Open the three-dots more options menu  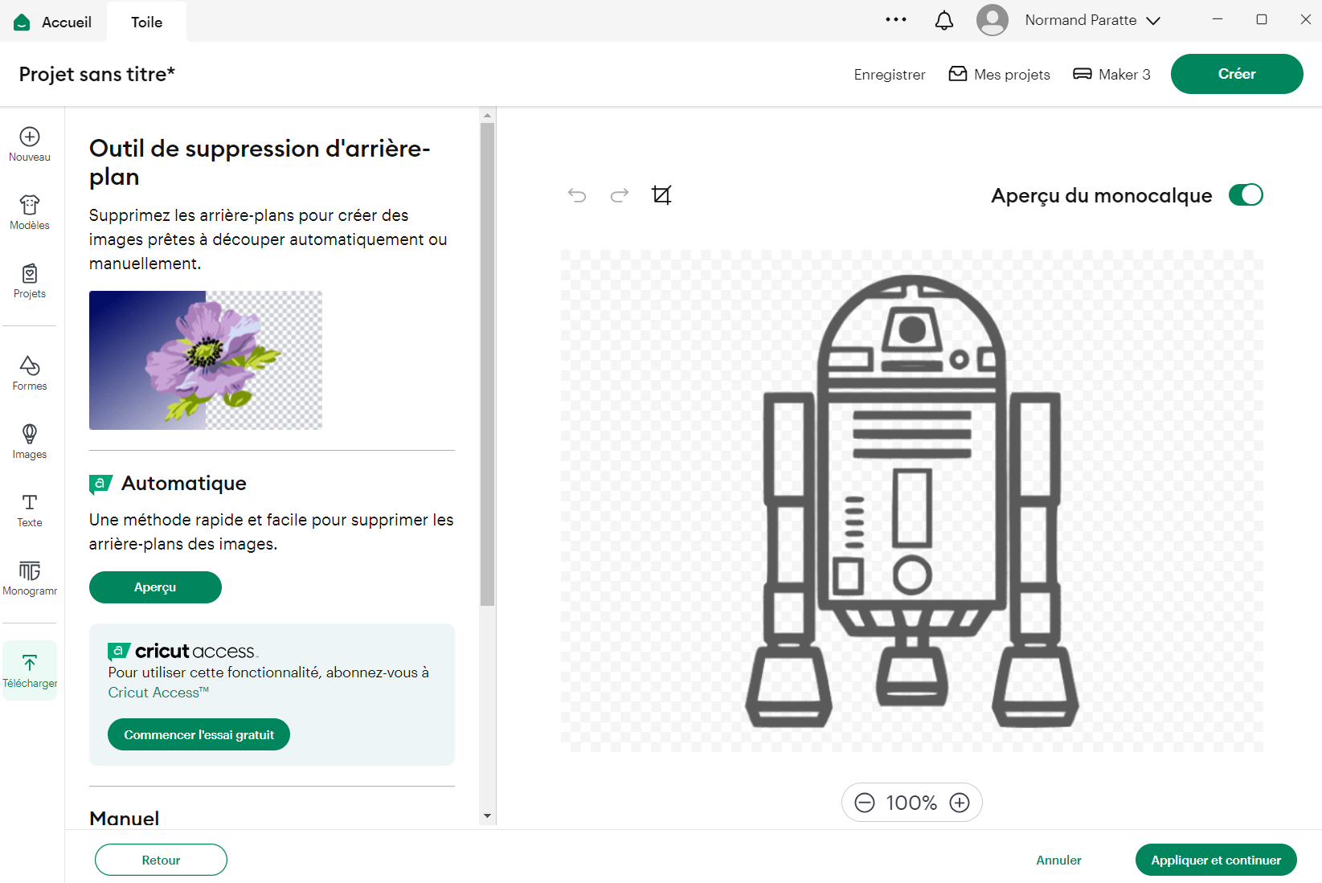click(x=896, y=20)
